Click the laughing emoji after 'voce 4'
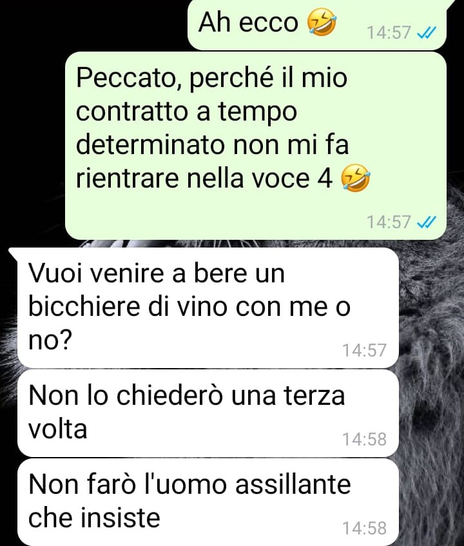 pos(355,179)
